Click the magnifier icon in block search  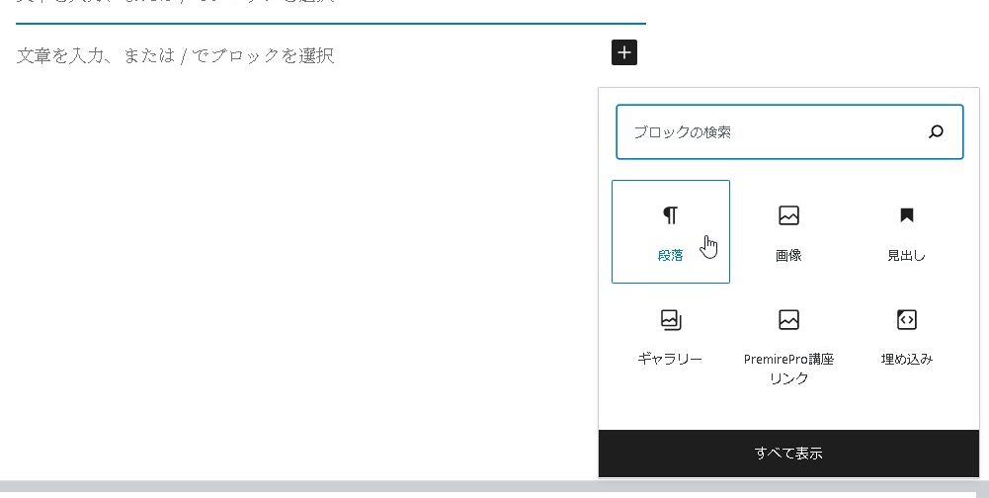(936, 132)
